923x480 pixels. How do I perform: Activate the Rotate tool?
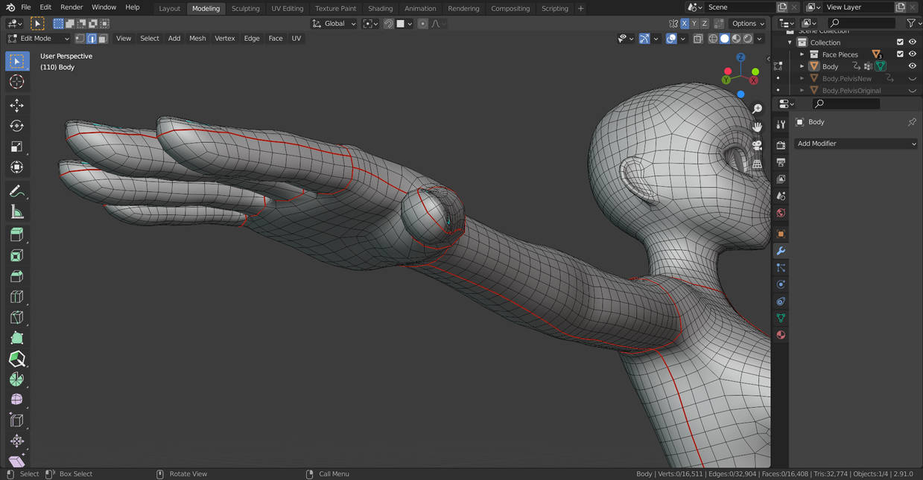coord(17,126)
